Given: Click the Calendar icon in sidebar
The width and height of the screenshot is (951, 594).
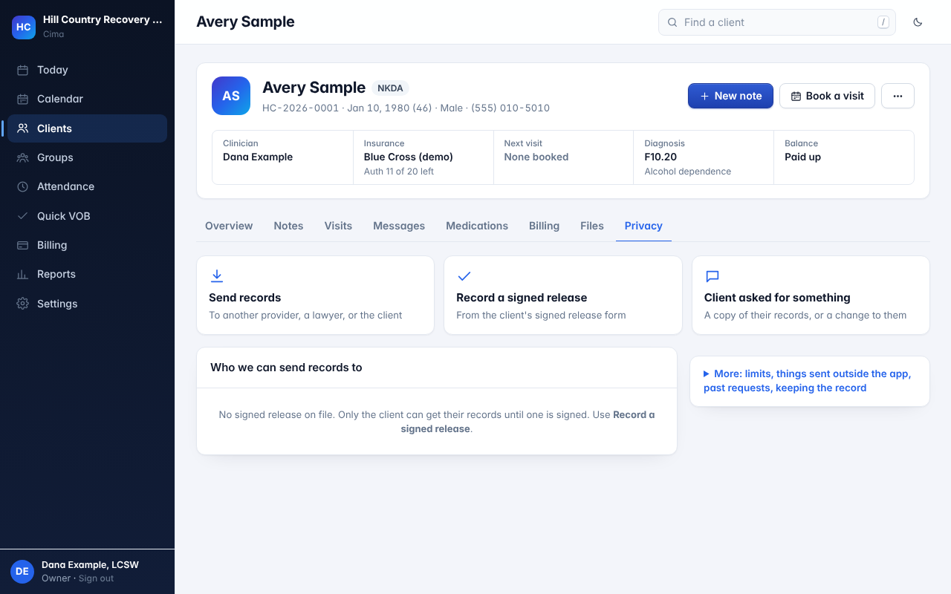Looking at the screenshot, I should 22,99.
